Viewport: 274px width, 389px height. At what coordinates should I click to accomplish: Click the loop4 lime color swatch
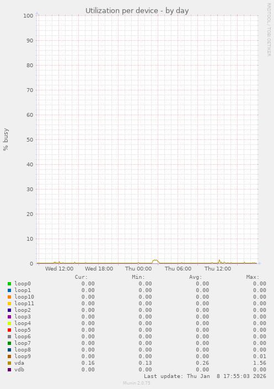(x=9, y=323)
